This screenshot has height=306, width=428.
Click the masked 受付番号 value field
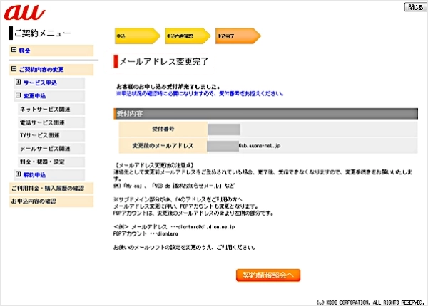pyautogui.click(x=223, y=129)
